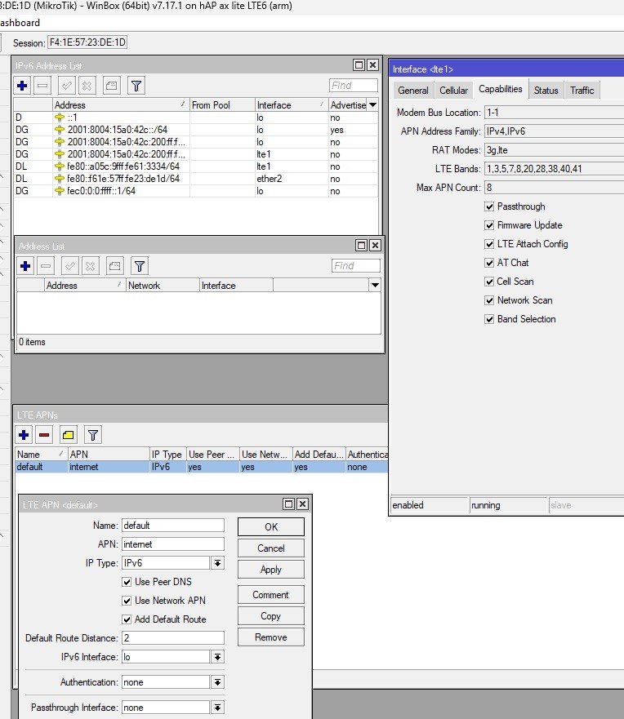
Task: Open column selector dropdown in Address List window
Action: (x=376, y=285)
